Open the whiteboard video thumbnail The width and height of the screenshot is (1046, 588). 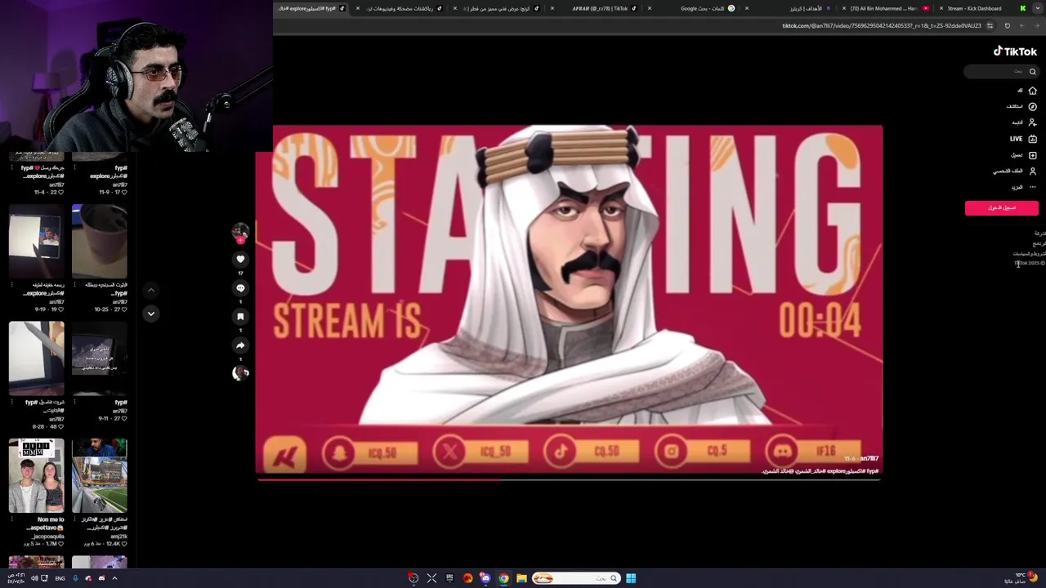(36, 242)
